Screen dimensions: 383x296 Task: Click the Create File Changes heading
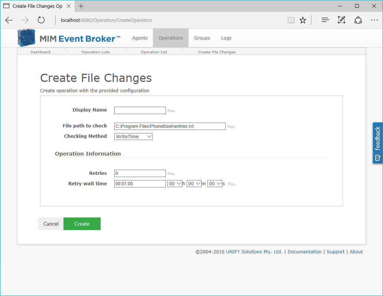click(96, 78)
